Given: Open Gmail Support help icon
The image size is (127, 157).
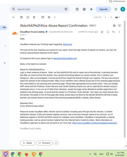Looking at the screenshot, I should (77, 9).
